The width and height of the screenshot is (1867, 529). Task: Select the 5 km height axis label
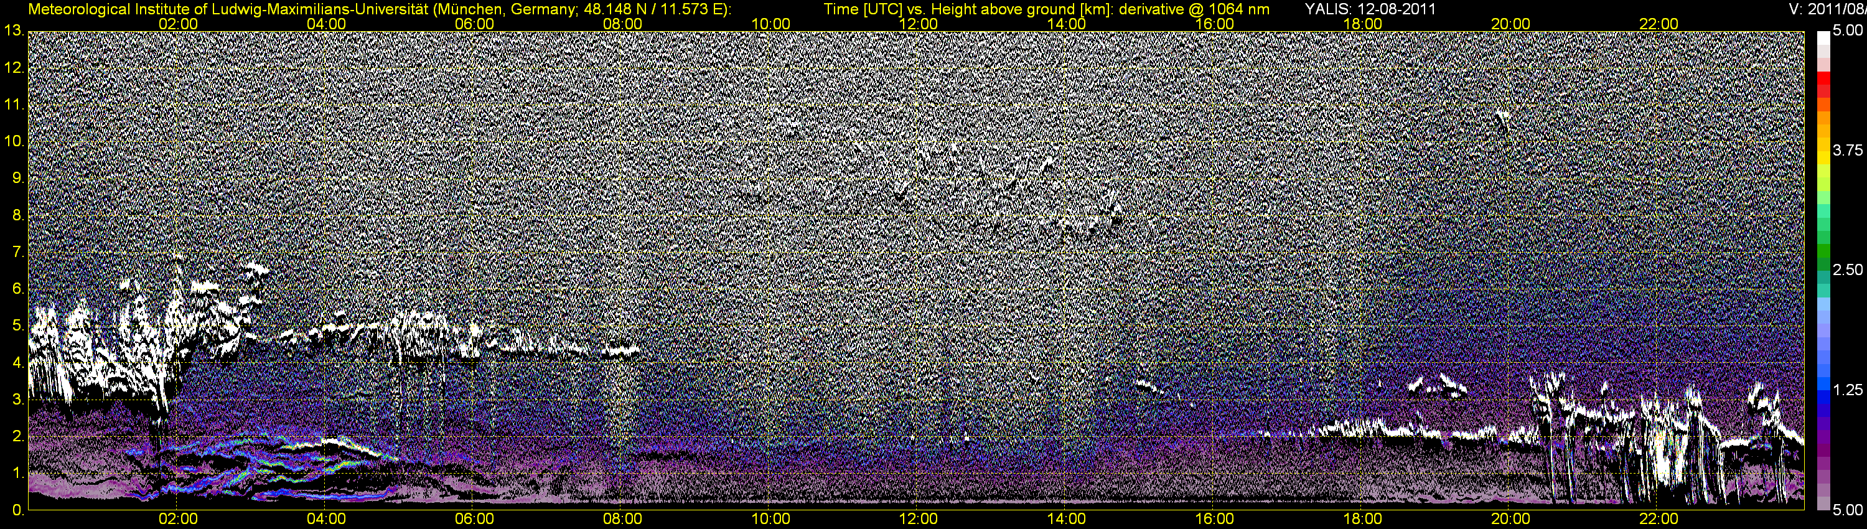tap(17, 326)
